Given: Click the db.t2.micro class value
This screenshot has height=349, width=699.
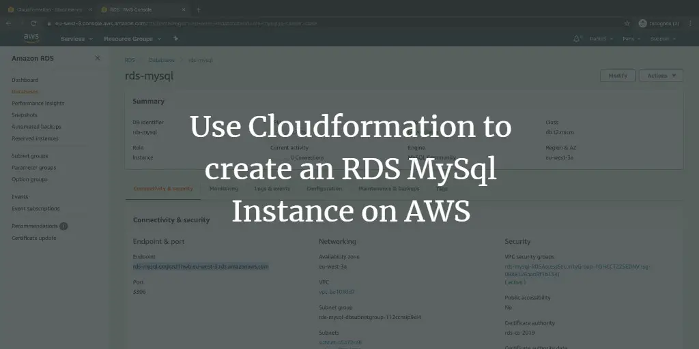Looking at the screenshot, I should click(560, 132).
